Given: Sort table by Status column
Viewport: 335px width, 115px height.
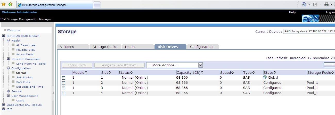Looking at the screenshot, I should coord(125,72).
